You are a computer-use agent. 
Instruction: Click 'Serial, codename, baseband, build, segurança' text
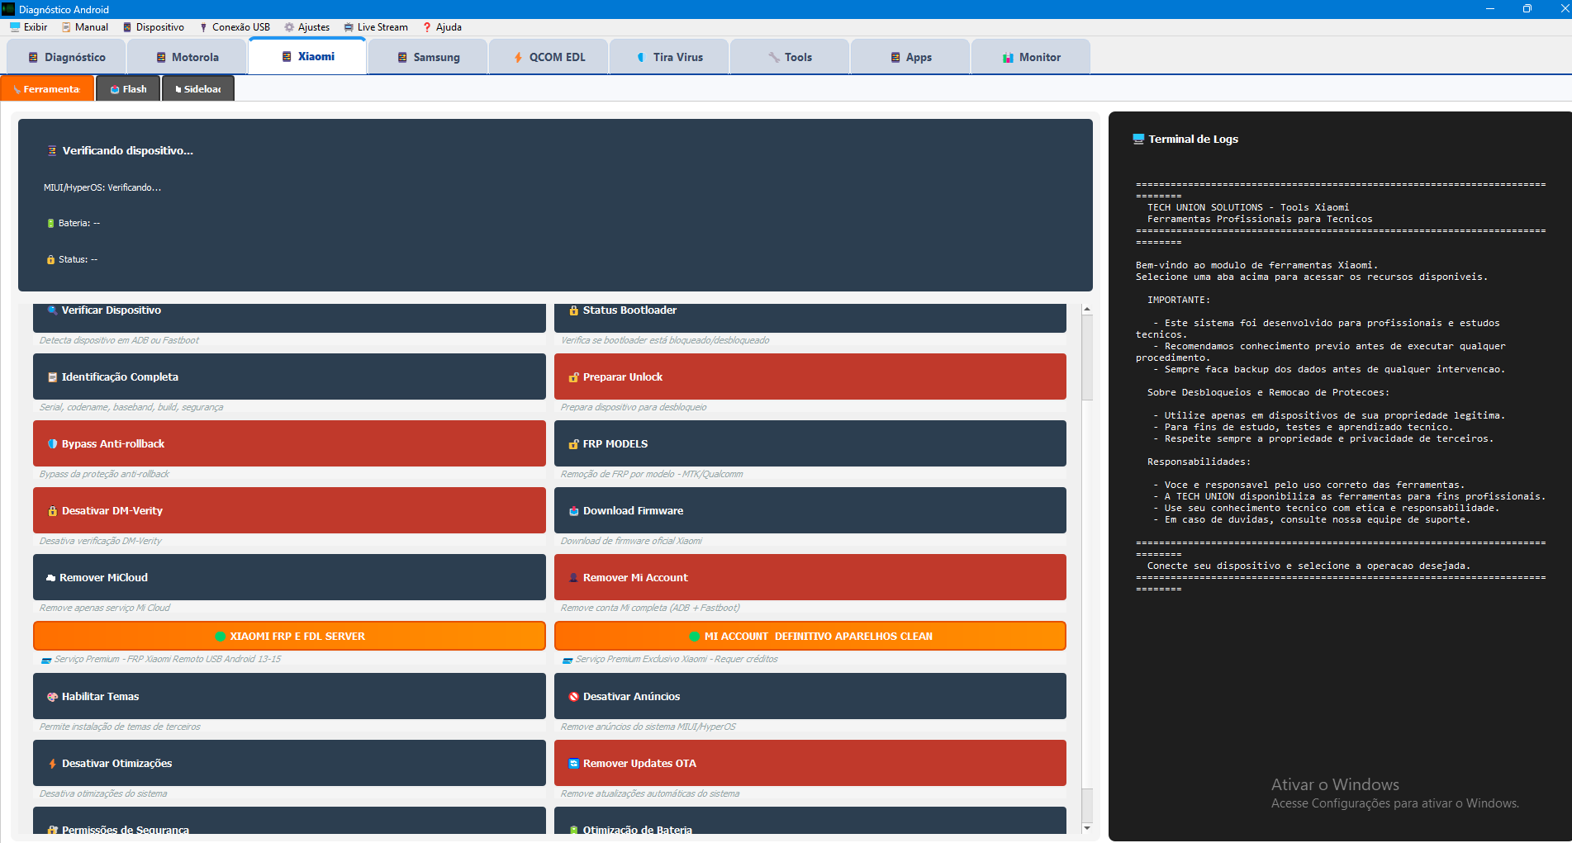click(x=131, y=407)
